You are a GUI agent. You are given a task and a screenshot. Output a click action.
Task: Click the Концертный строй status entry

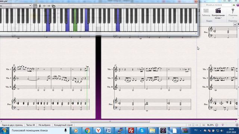point(63,125)
